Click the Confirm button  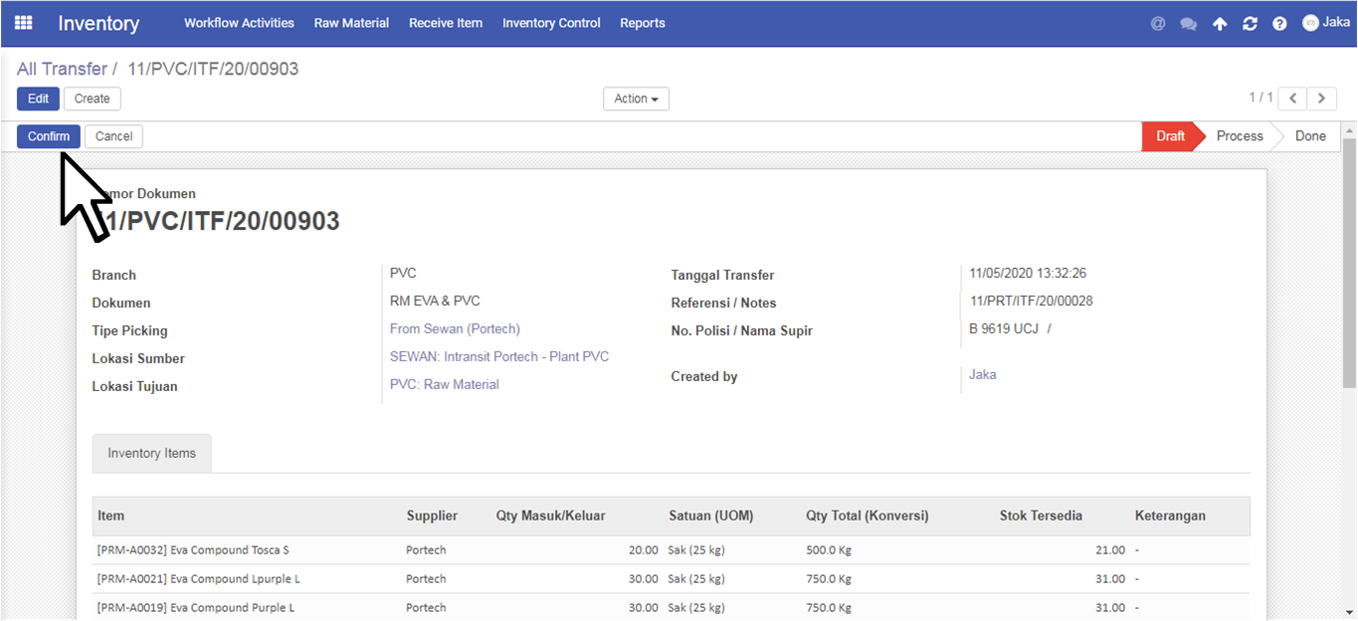click(x=49, y=136)
